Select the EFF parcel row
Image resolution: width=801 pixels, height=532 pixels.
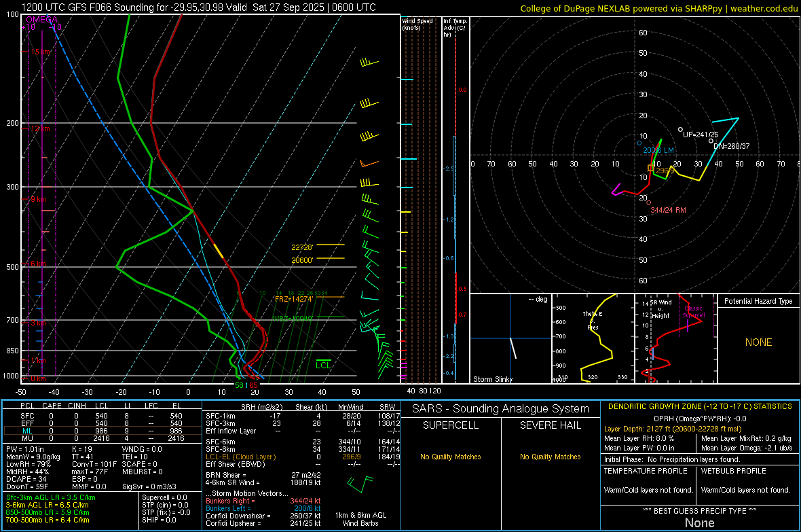pos(102,423)
